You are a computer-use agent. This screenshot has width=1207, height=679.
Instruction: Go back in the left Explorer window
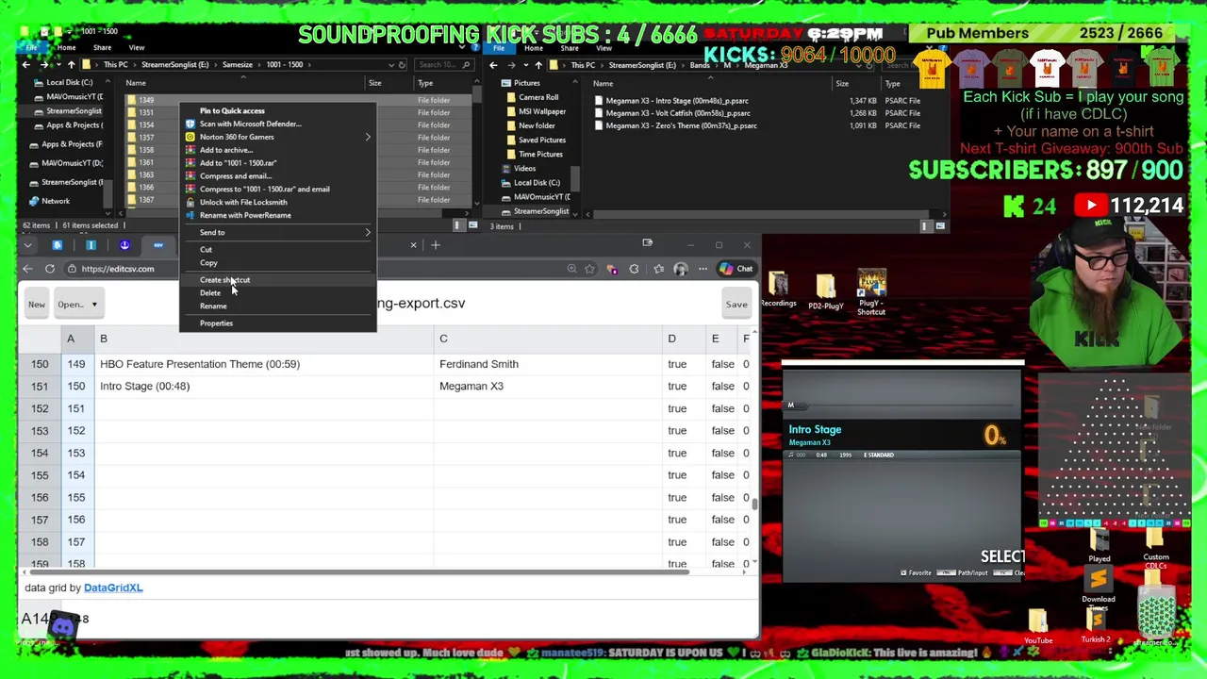[26, 65]
